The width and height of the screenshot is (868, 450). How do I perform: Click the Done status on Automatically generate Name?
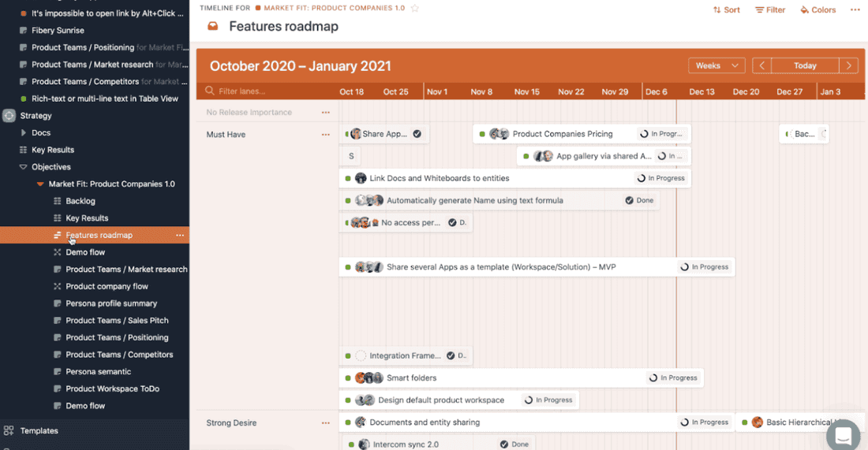click(x=639, y=200)
